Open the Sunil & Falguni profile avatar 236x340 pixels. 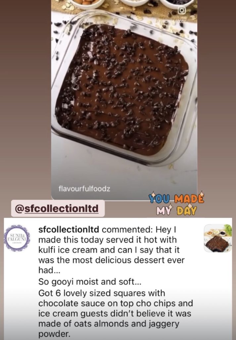[17, 238]
